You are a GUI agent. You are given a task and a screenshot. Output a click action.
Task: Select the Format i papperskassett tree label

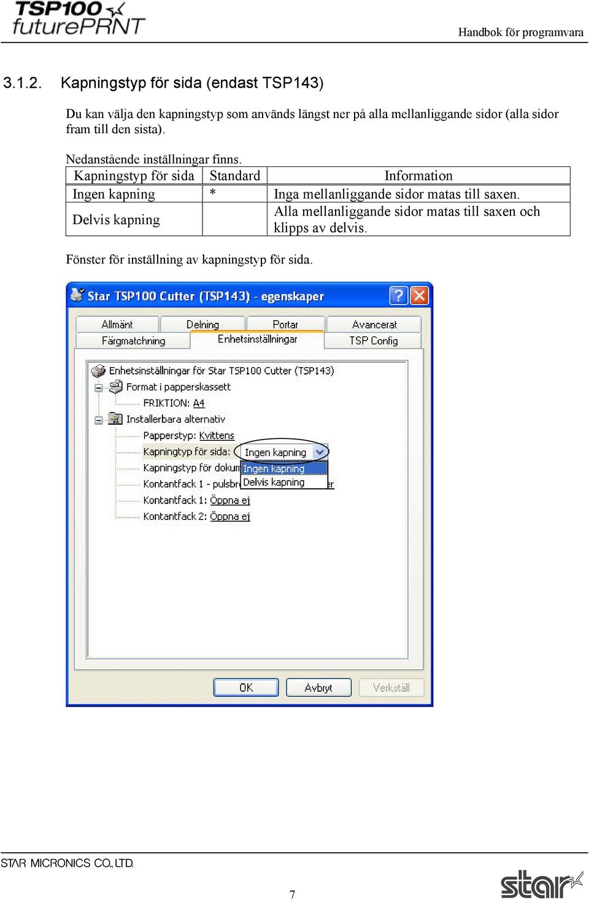click(x=179, y=387)
